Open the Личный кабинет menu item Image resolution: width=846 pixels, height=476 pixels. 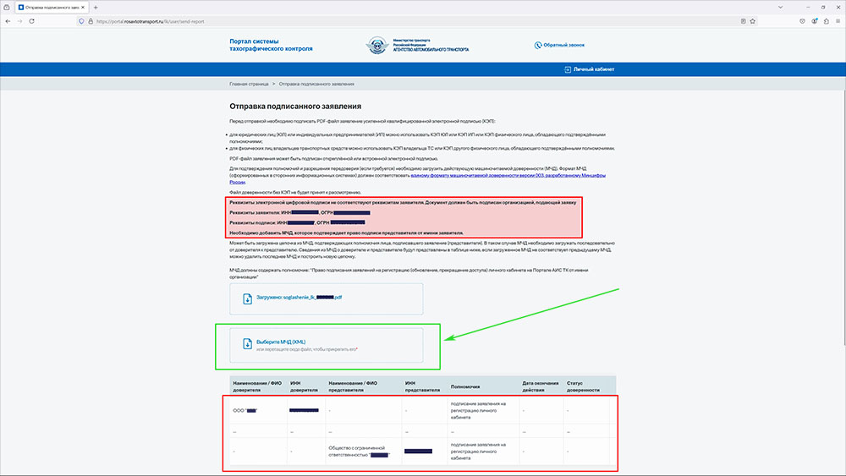(x=593, y=69)
